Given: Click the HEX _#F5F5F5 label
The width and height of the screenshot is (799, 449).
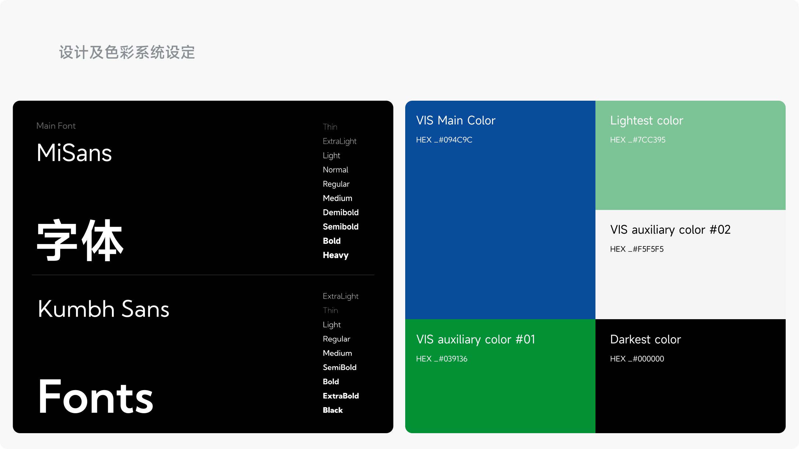Looking at the screenshot, I should pyautogui.click(x=637, y=249).
